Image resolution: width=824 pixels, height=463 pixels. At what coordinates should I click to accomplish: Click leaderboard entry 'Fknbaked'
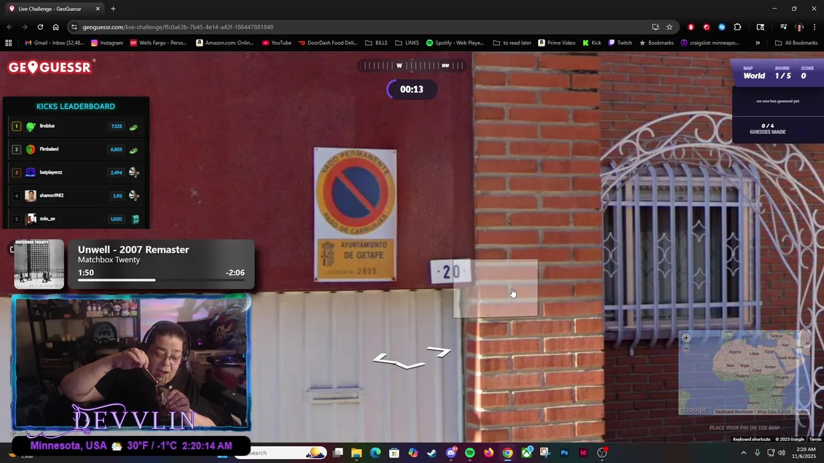(76, 149)
